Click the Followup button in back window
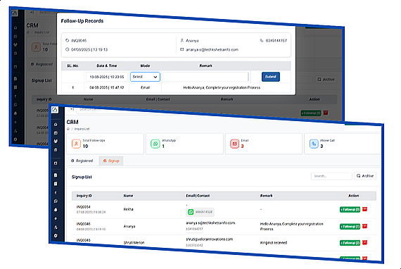The height and width of the screenshot is (269, 401). coord(311,113)
